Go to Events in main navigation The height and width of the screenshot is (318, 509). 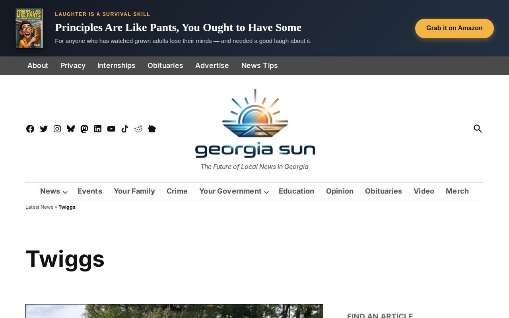point(90,191)
